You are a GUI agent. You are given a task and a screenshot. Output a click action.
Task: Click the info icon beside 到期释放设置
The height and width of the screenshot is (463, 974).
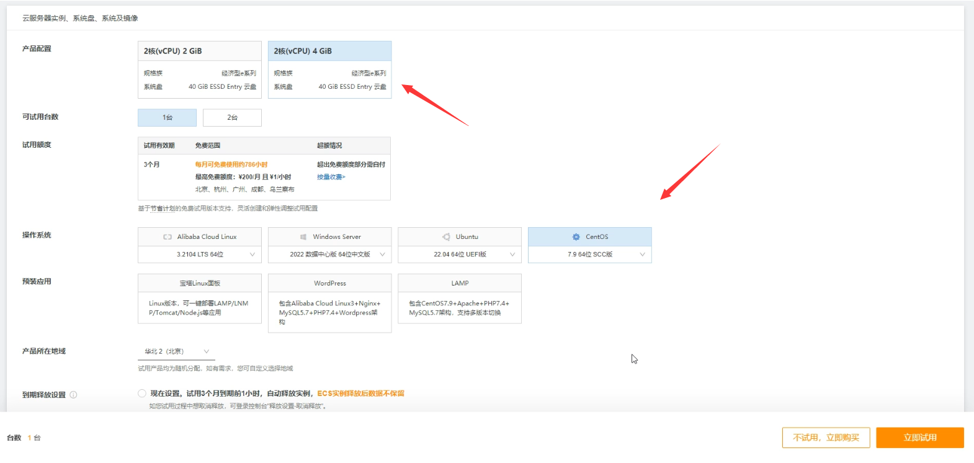[x=73, y=395]
